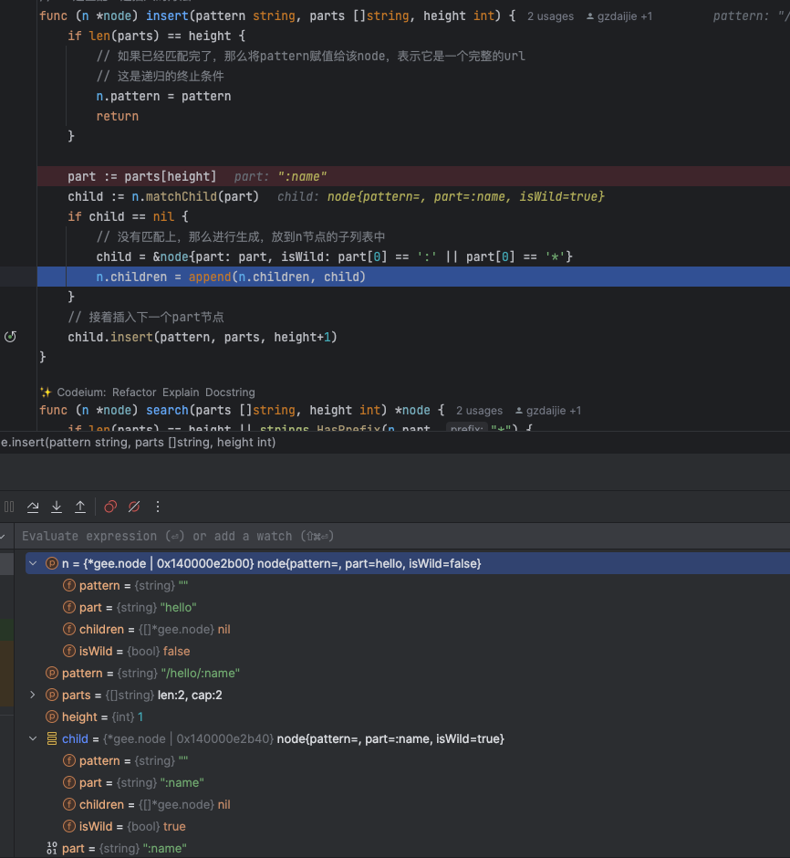Open the debugger toolbar more options menu
This screenshot has height=858, width=790.
point(158,507)
